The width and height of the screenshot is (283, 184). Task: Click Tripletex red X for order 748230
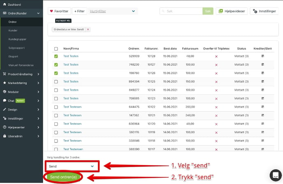[216, 65]
